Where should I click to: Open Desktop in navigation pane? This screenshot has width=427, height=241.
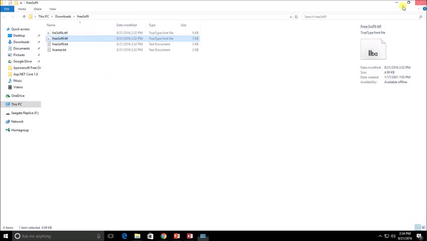click(x=19, y=36)
